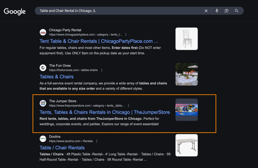This screenshot has width=258, height=168.
Task: Click The Jumper Store site favicon
Action: [43, 103]
